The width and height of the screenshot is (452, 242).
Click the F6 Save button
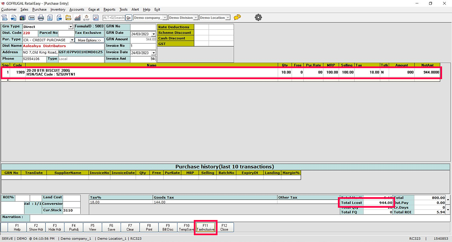point(111,227)
